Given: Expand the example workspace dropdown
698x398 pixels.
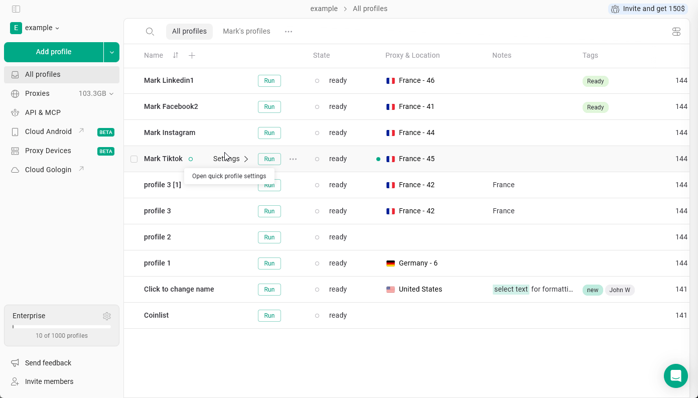Looking at the screenshot, I should click(x=57, y=28).
